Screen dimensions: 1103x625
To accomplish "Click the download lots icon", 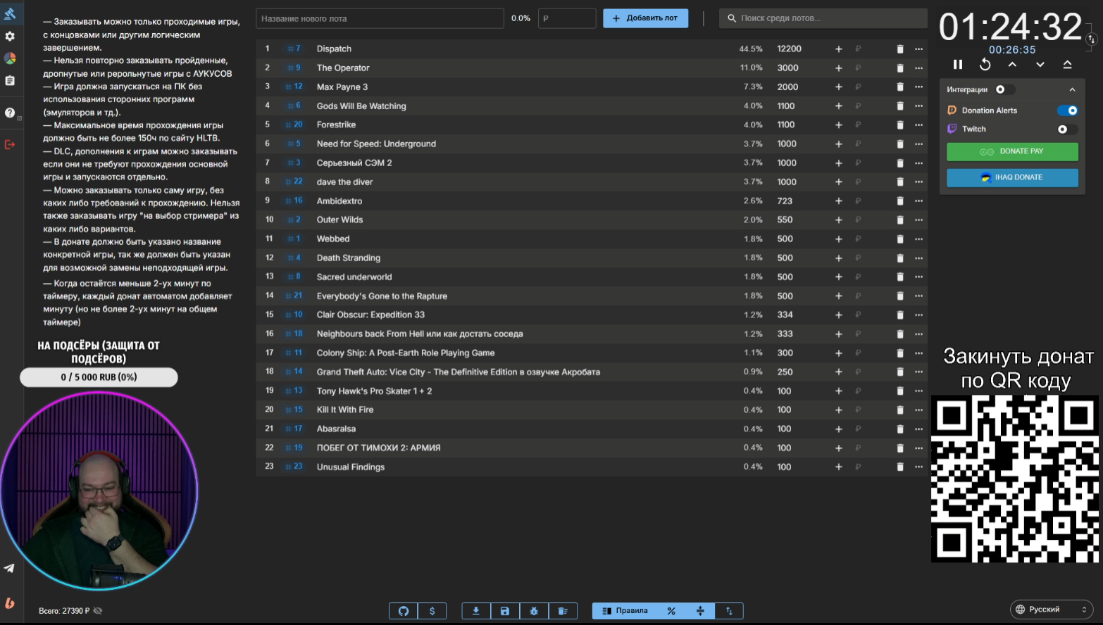I will (476, 611).
